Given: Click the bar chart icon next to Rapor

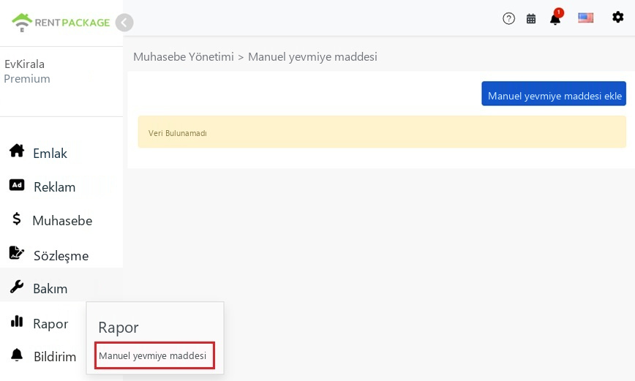Looking at the screenshot, I should [17, 321].
